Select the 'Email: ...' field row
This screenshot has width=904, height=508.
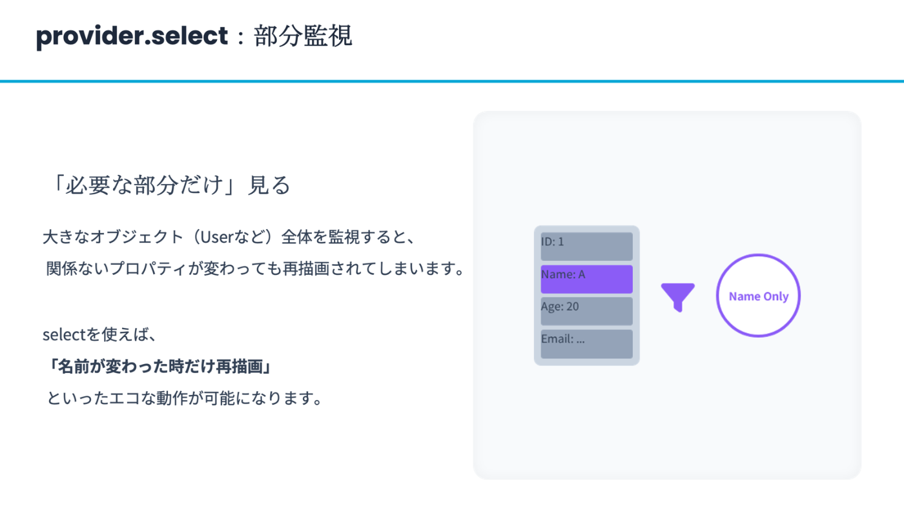point(586,343)
